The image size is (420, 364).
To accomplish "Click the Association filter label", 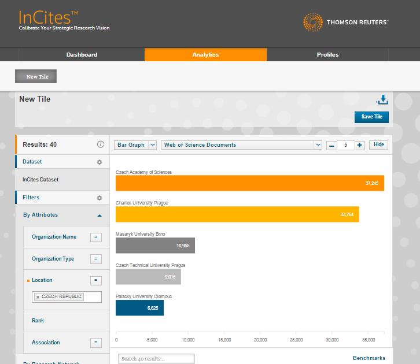I will [x=46, y=343].
